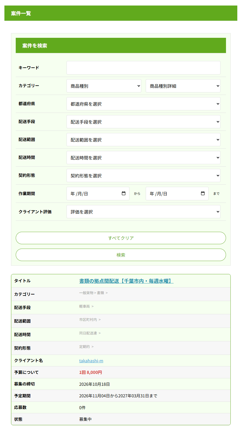Click the 軽車両 delivery method tag
Viewport: 242px width, 431px height.
click(x=84, y=306)
